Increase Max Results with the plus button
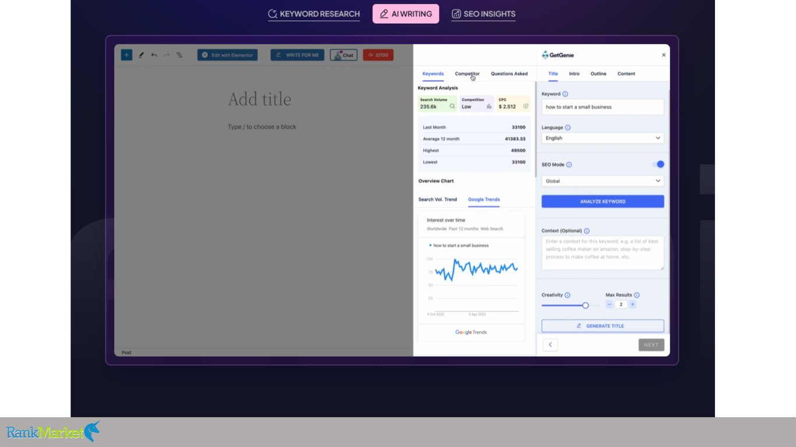 pos(633,304)
